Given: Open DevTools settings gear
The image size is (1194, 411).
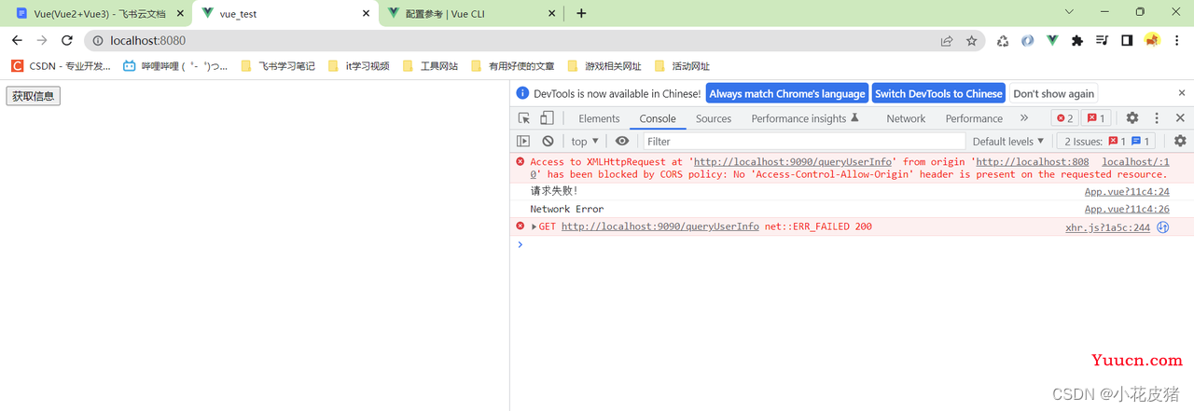Looking at the screenshot, I should click(x=1132, y=118).
